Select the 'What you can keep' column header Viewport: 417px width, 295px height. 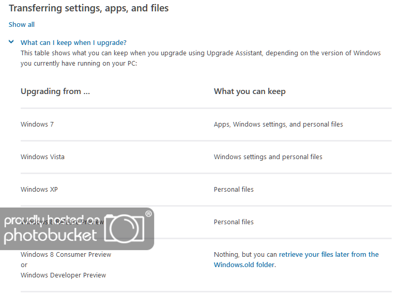[250, 91]
